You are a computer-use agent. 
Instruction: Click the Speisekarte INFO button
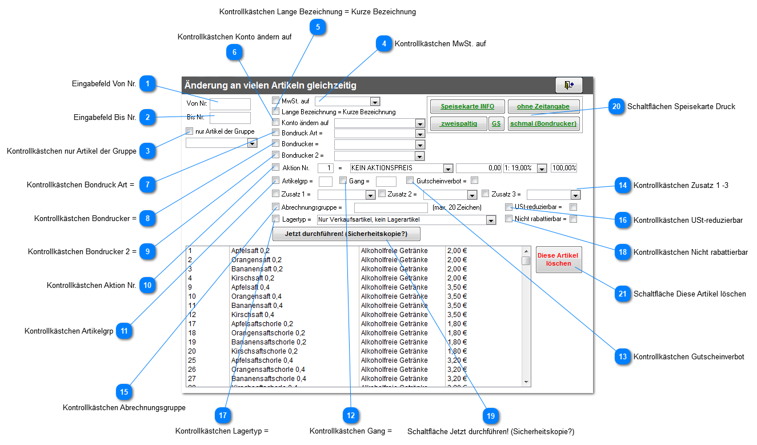[x=467, y=107]
